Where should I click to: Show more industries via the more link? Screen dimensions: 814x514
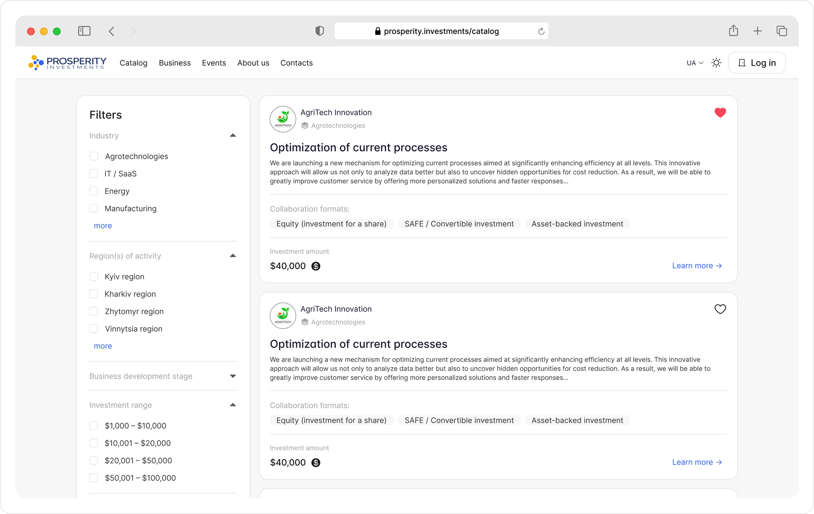[x=103, y=226]
